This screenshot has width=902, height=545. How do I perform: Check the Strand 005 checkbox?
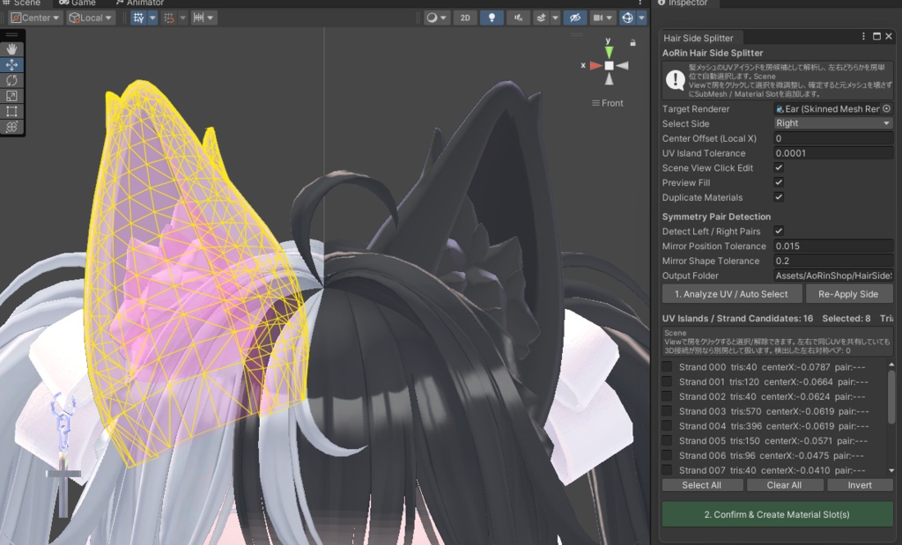[667, 440]
